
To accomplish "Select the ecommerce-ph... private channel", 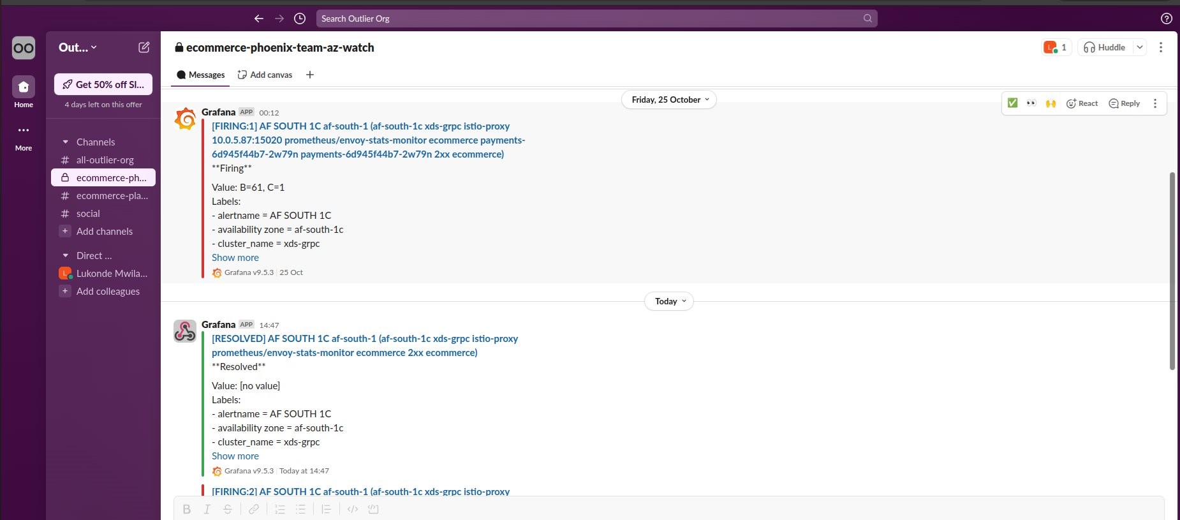I will [103, 177].
